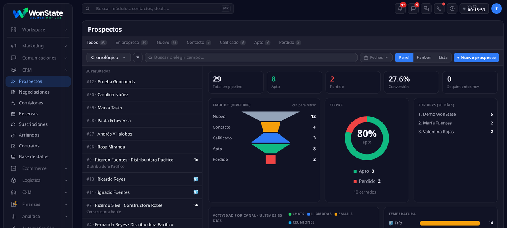The image size is (507, 228).
Task: Expand the Marketing section chevron
Action: coord(66,46)
